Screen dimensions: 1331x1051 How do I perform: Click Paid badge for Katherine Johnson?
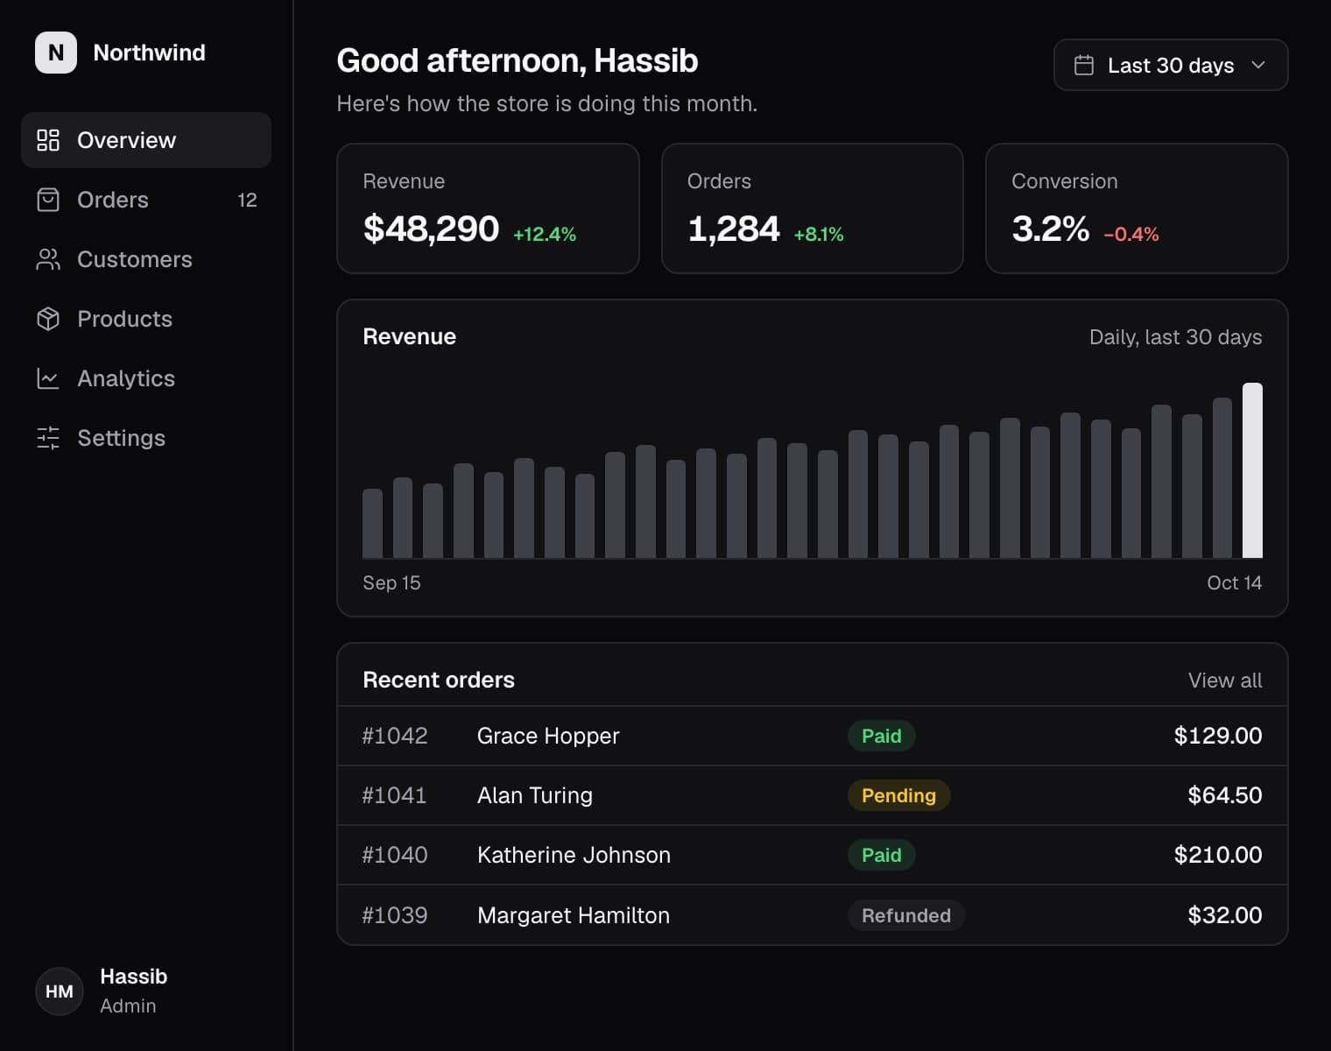[882, 855]
